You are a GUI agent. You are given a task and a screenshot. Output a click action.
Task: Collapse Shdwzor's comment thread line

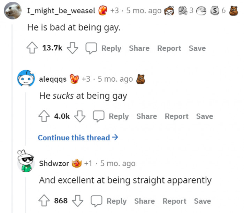[25, 196]
